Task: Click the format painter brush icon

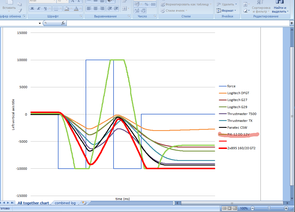Action: (x=20, y=11)
